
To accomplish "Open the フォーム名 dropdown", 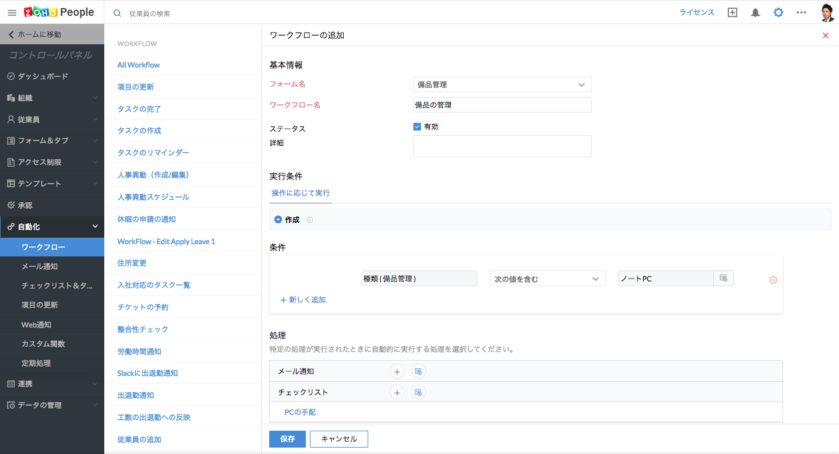I will click(x=502, y=85).
